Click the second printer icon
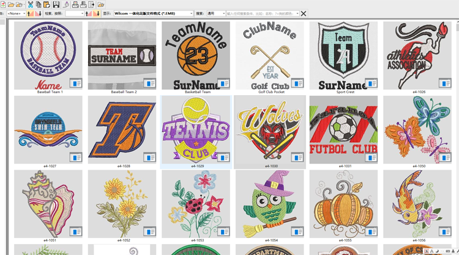The width and height of the screenshot is (459, 255). pos(83,5)
